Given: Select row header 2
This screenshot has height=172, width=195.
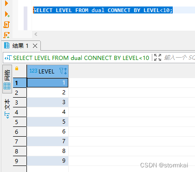Looking at the screenshot, I should click(20, 93).
